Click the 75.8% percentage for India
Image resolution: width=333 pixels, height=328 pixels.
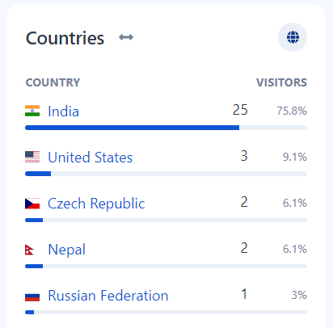[292, 111]
